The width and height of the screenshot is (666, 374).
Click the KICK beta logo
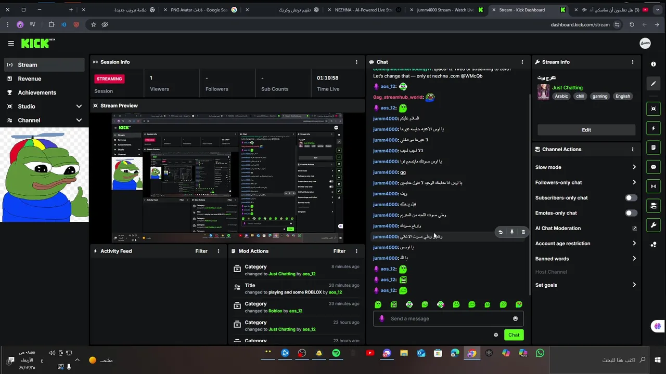38,44
